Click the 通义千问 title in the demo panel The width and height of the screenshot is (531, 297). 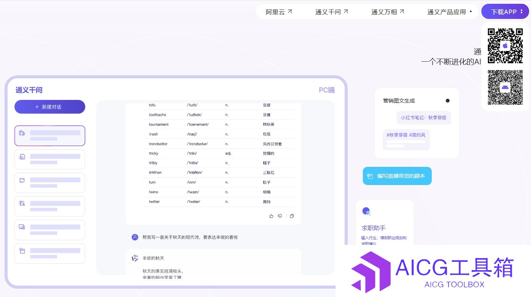(x=29, y=90)
